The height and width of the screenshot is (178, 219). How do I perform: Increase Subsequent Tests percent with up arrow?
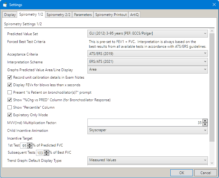[x=46, y=151]
